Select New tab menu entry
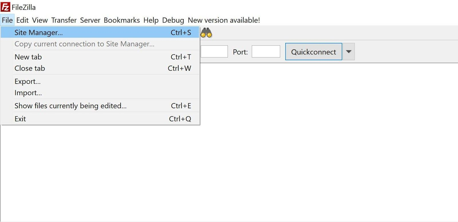The height and width of the screenshot is (222, 458). tap(100, 57)
